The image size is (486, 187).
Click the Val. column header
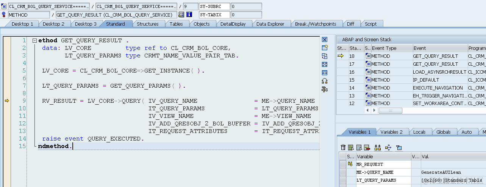point(453,156)
